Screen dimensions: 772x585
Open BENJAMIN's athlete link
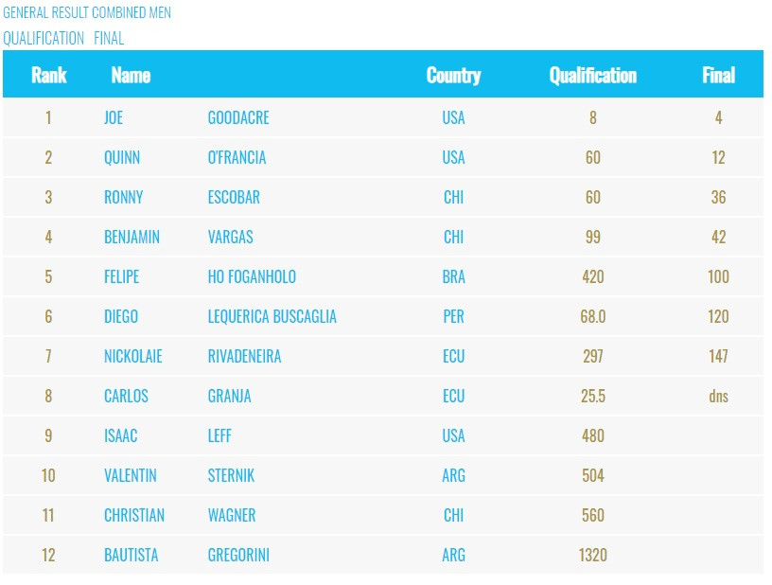pos(132,237)
